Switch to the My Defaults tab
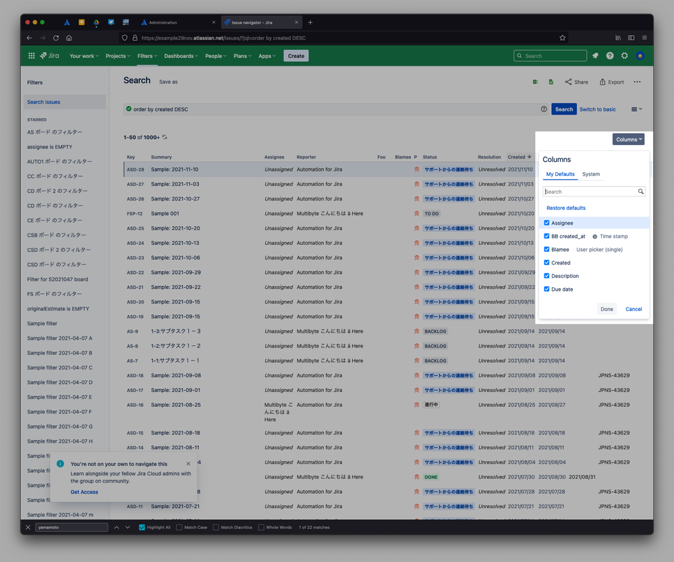 [560, 174]
